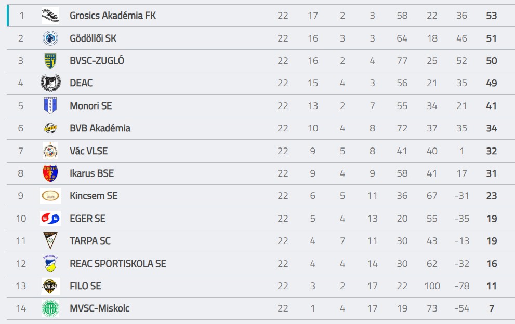Viewport: 515px width, 324px height.
Task: Click the FILO SE team badge
Action: 50,286
